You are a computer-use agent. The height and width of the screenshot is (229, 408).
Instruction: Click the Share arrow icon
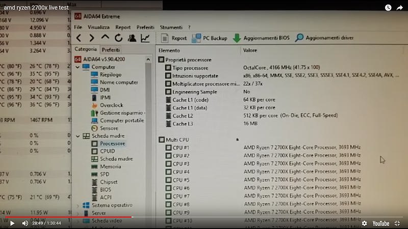pyautogui.click(x=400, y=8)
